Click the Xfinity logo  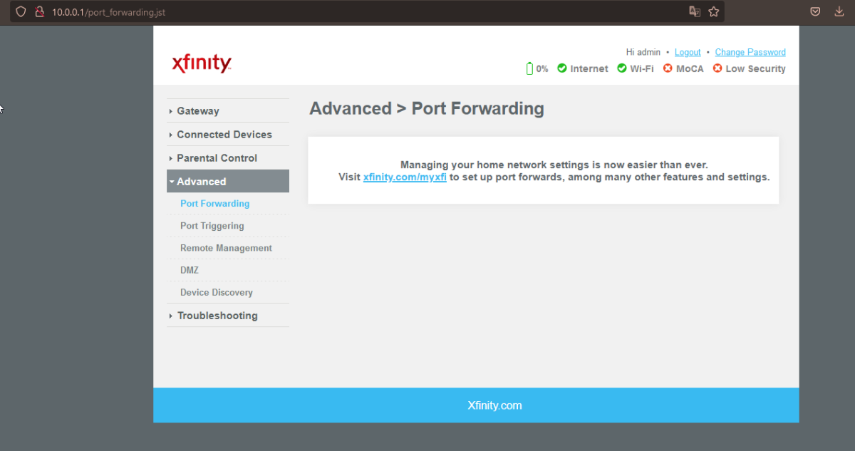[x=202, y=63]
